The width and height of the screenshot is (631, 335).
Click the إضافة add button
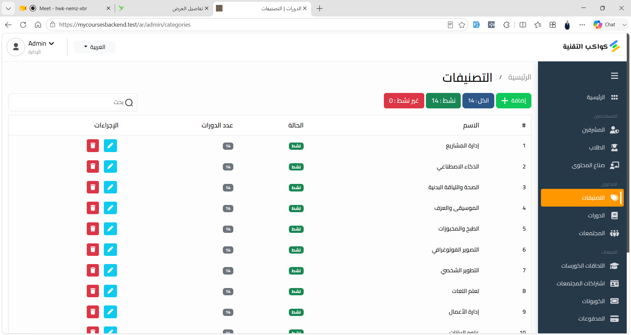point(514,100)
